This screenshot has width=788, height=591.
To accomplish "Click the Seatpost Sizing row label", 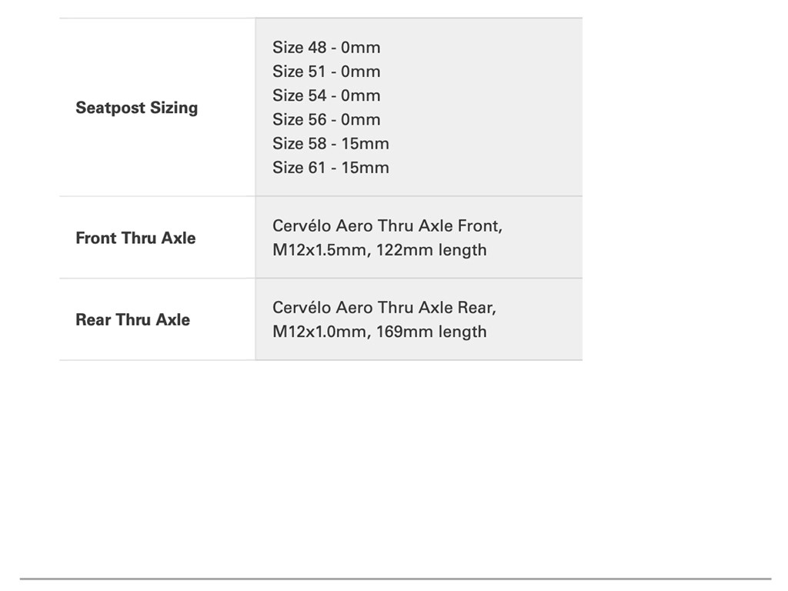I will [136, 108].
